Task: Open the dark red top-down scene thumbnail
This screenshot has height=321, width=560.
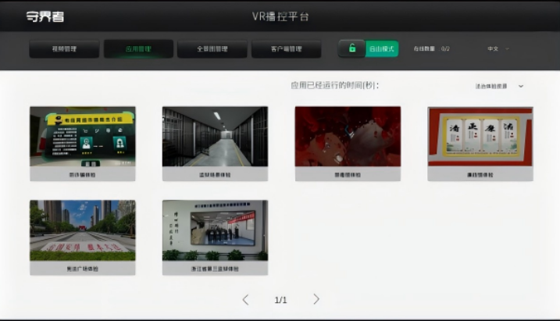Action: 348,137
